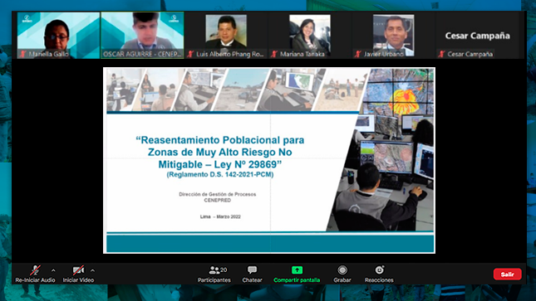Select Mariella Gallo's video thumbnail

pos(58,35)
